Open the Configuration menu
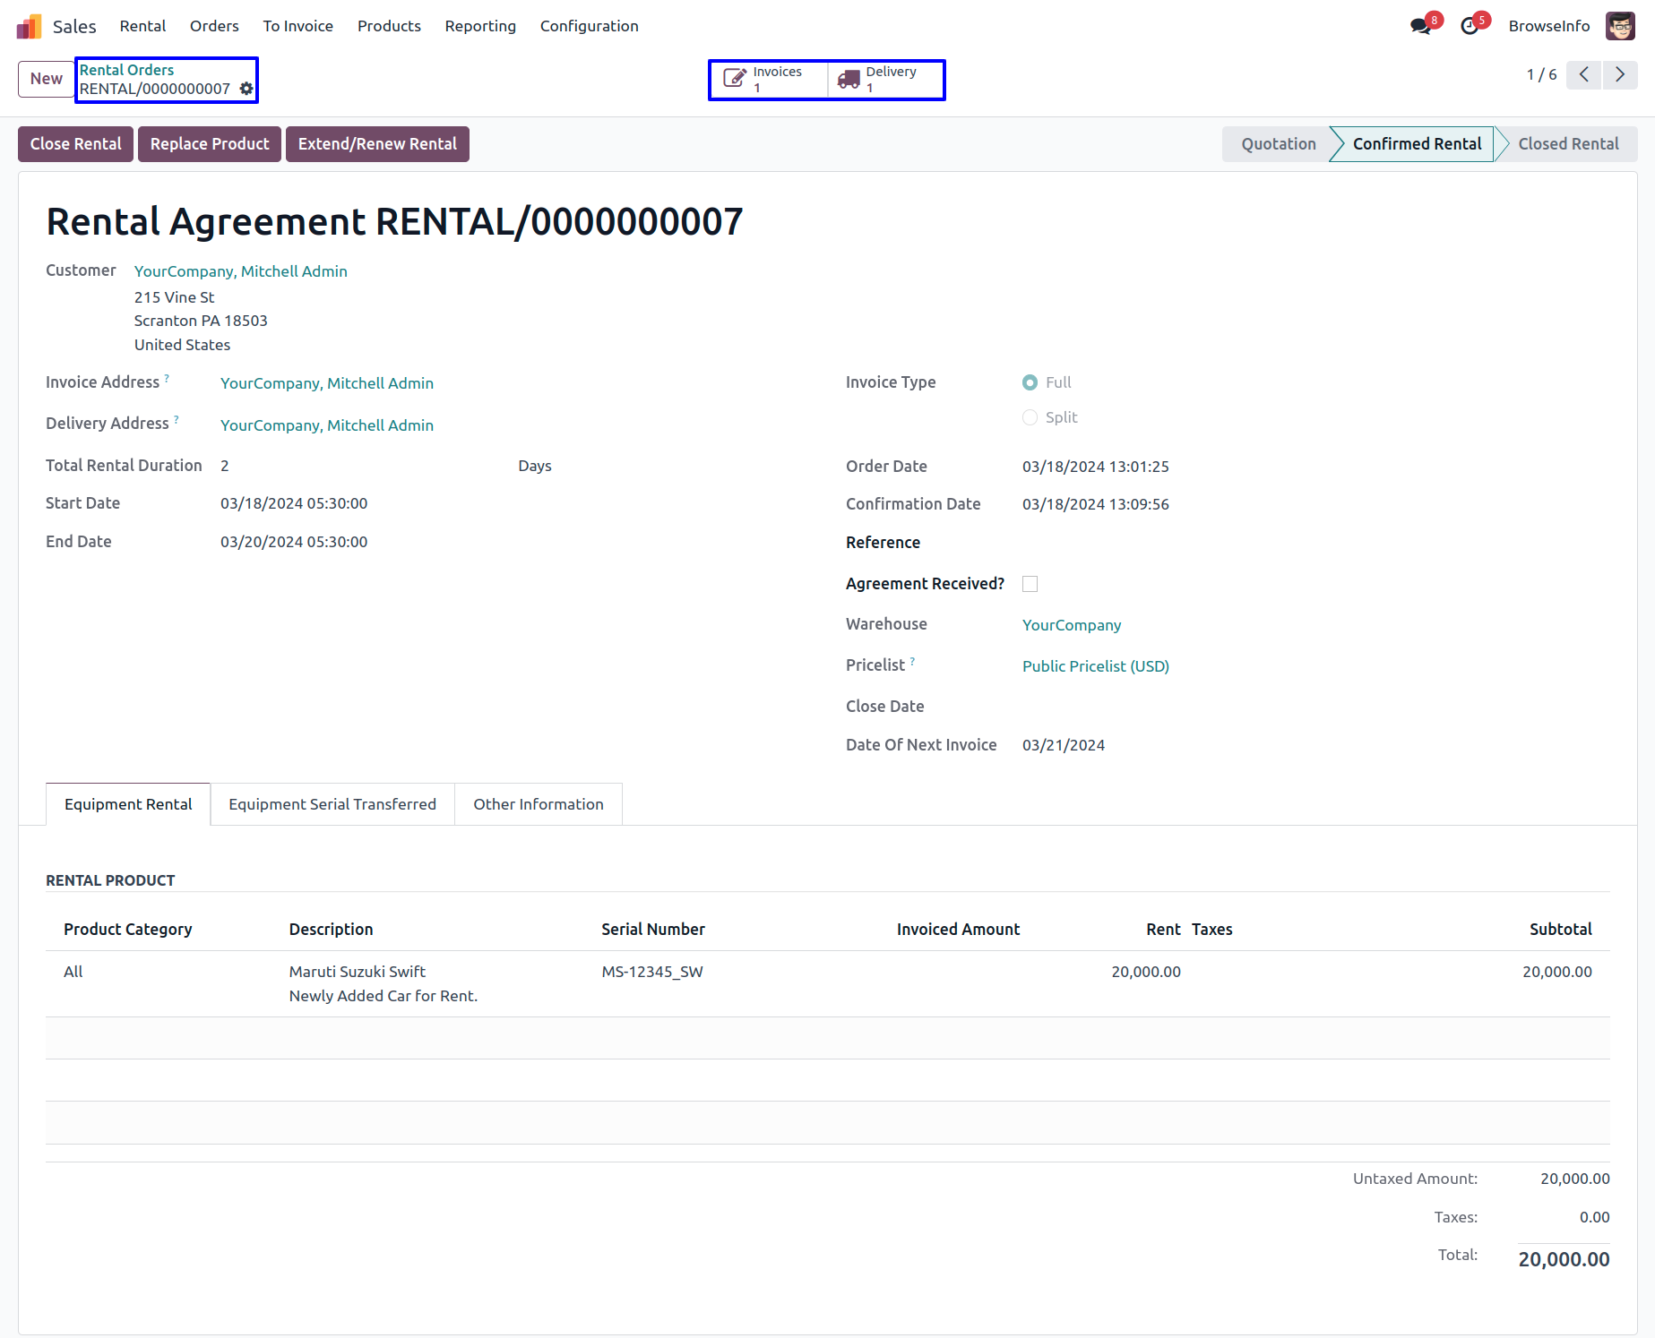 point(589,26)
